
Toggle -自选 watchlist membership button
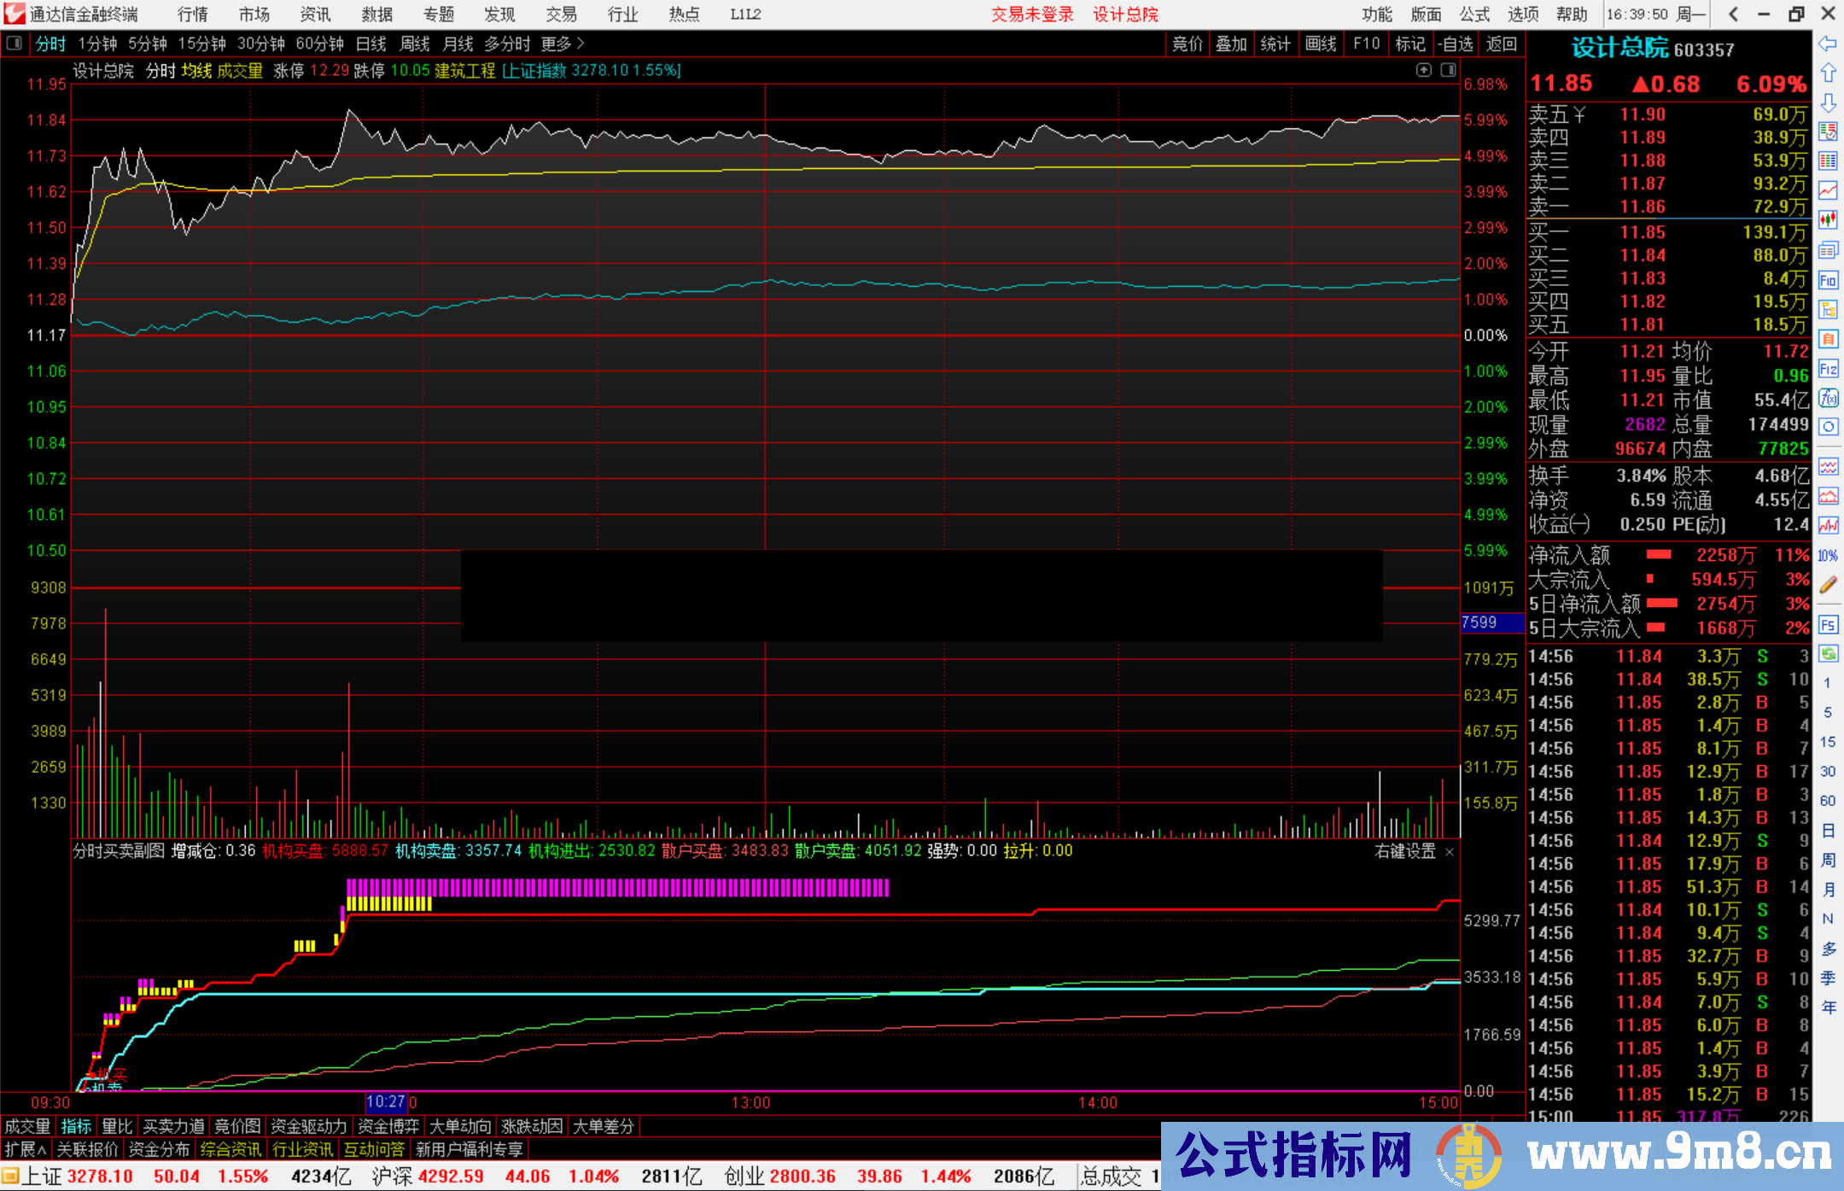click(x=1456, y=44)
